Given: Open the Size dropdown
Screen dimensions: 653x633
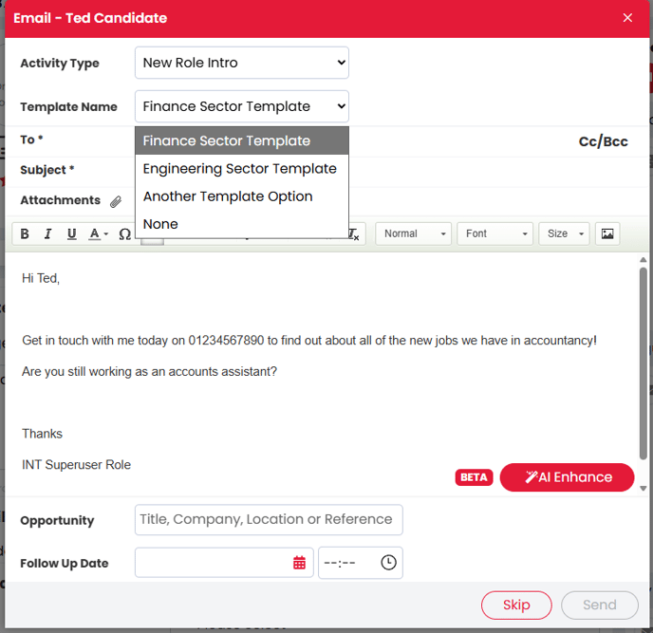Looking at the screenshot, I should [564, 233].
